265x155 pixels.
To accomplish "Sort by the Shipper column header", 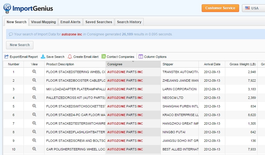I will pyautogui.click(x=180, y=64).
